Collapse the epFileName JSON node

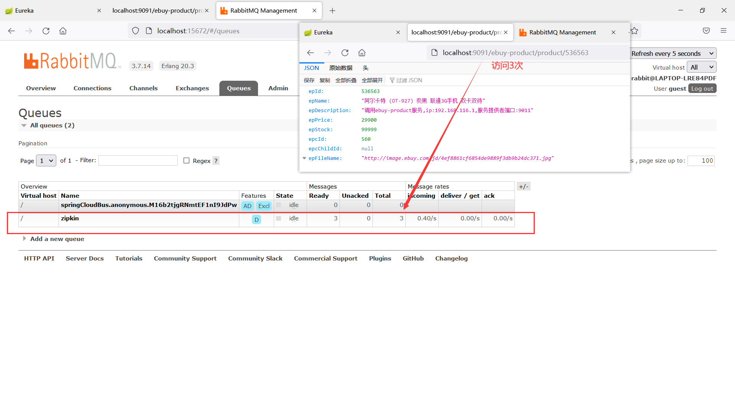click(304, 158)
